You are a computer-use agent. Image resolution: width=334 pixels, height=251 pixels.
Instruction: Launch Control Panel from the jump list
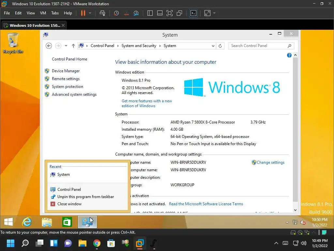click(x=87, y=189)
